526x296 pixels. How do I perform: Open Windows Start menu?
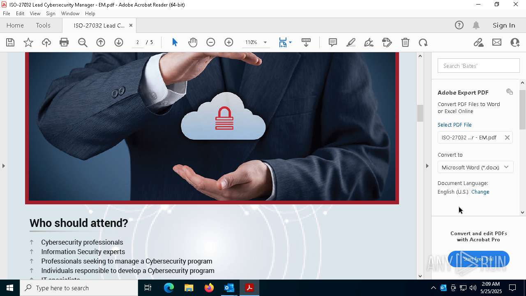point(10,288)
